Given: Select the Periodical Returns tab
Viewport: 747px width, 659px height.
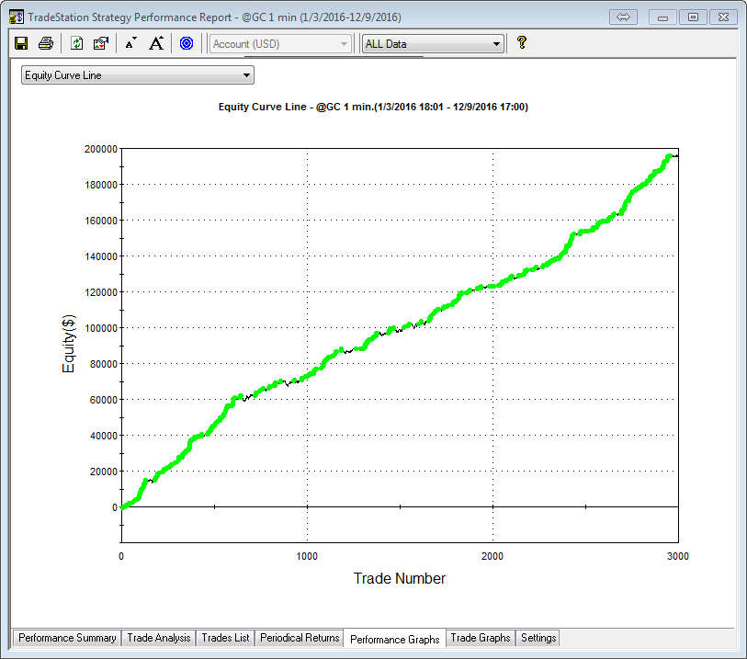Looking at the screenshot, I should click(x=300, y=638).
